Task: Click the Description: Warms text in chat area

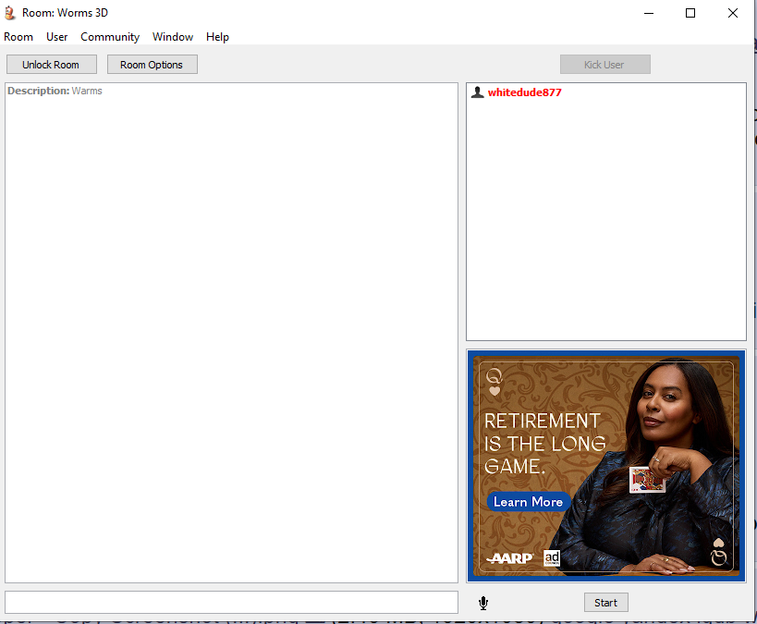Action: coord(55,91)
